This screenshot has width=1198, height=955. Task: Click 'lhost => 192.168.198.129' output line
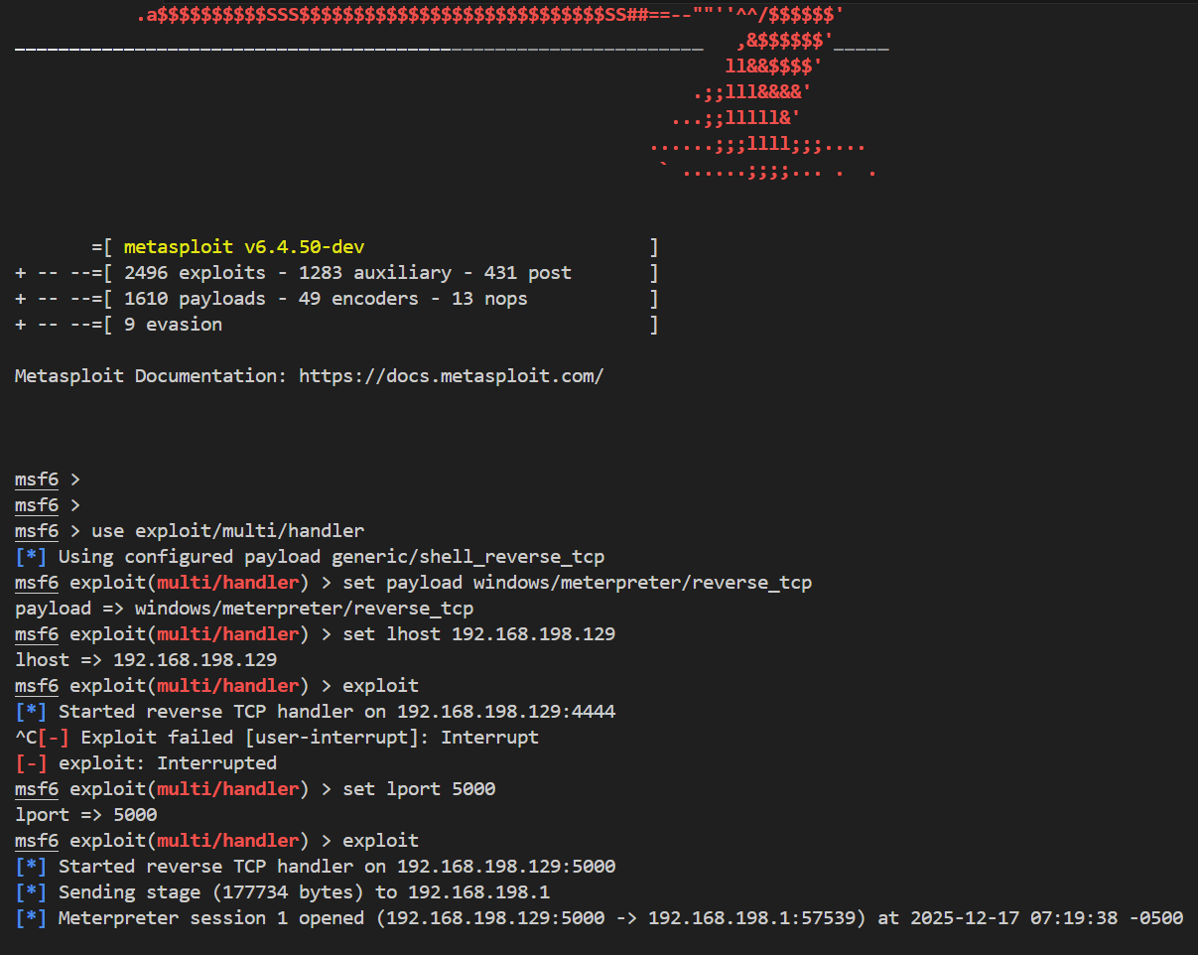146,660
